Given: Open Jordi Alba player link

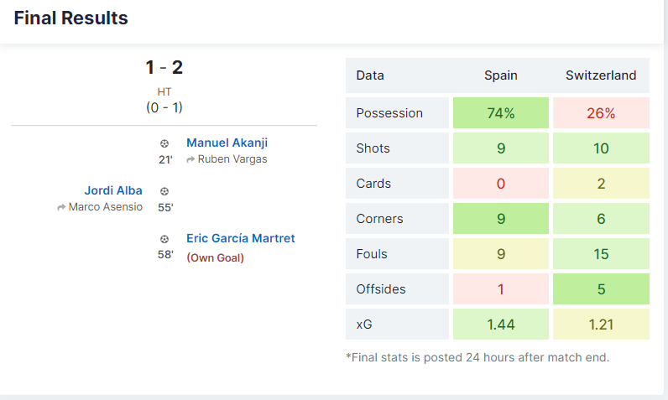Looking at the screenshot, I should 113,190.
